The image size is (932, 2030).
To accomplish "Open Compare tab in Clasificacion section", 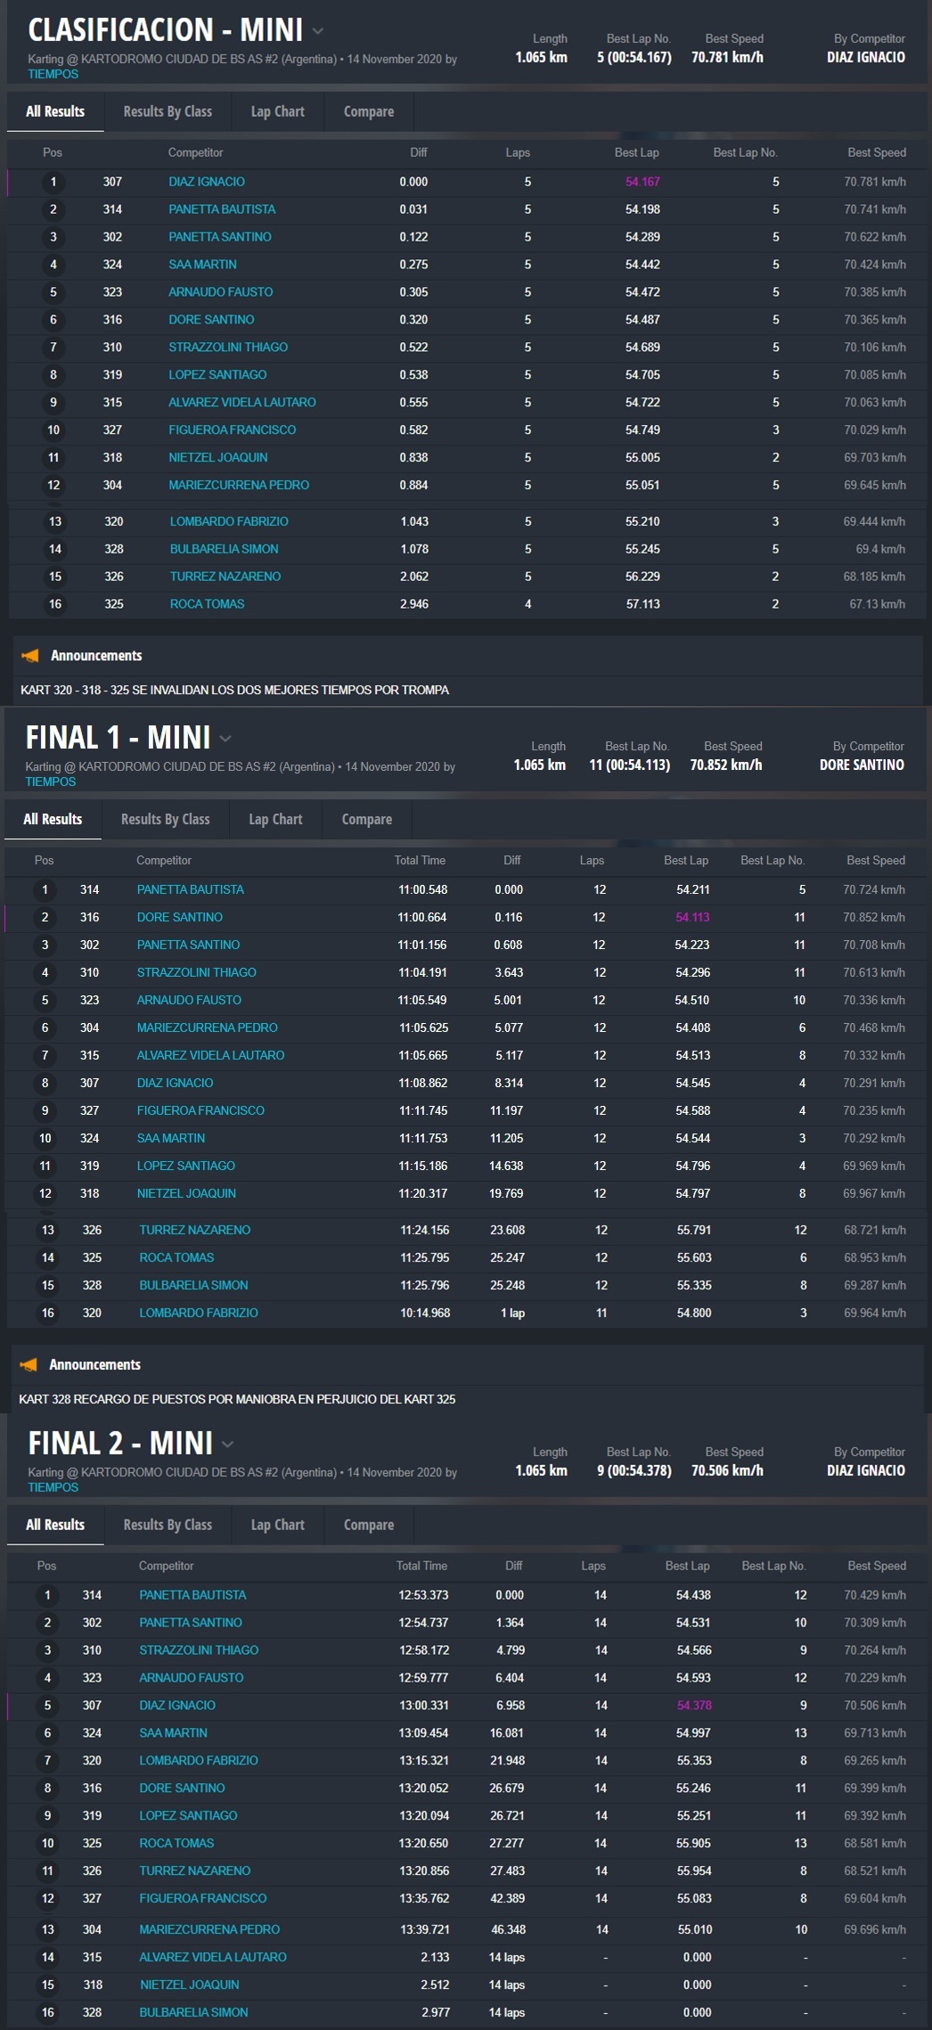I will point(369,112).
